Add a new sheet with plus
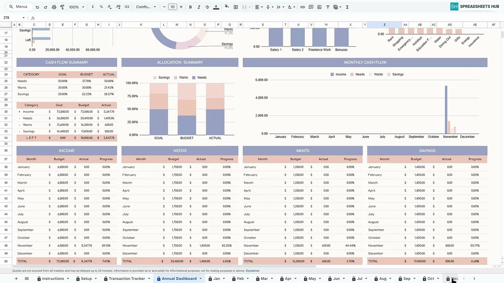The width and height of the screenshot is (504, 283). (x=16, y=279)
